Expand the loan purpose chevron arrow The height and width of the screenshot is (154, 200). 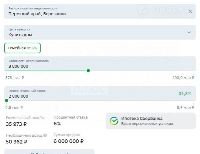(x=189, y=32)
